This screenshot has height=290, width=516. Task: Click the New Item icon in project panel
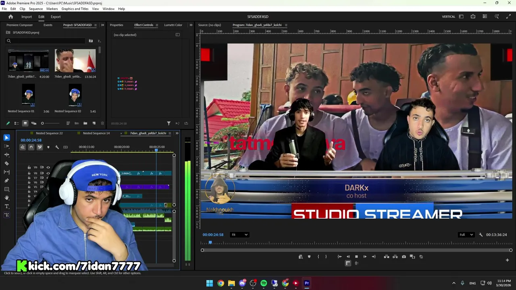pos(94,123)
